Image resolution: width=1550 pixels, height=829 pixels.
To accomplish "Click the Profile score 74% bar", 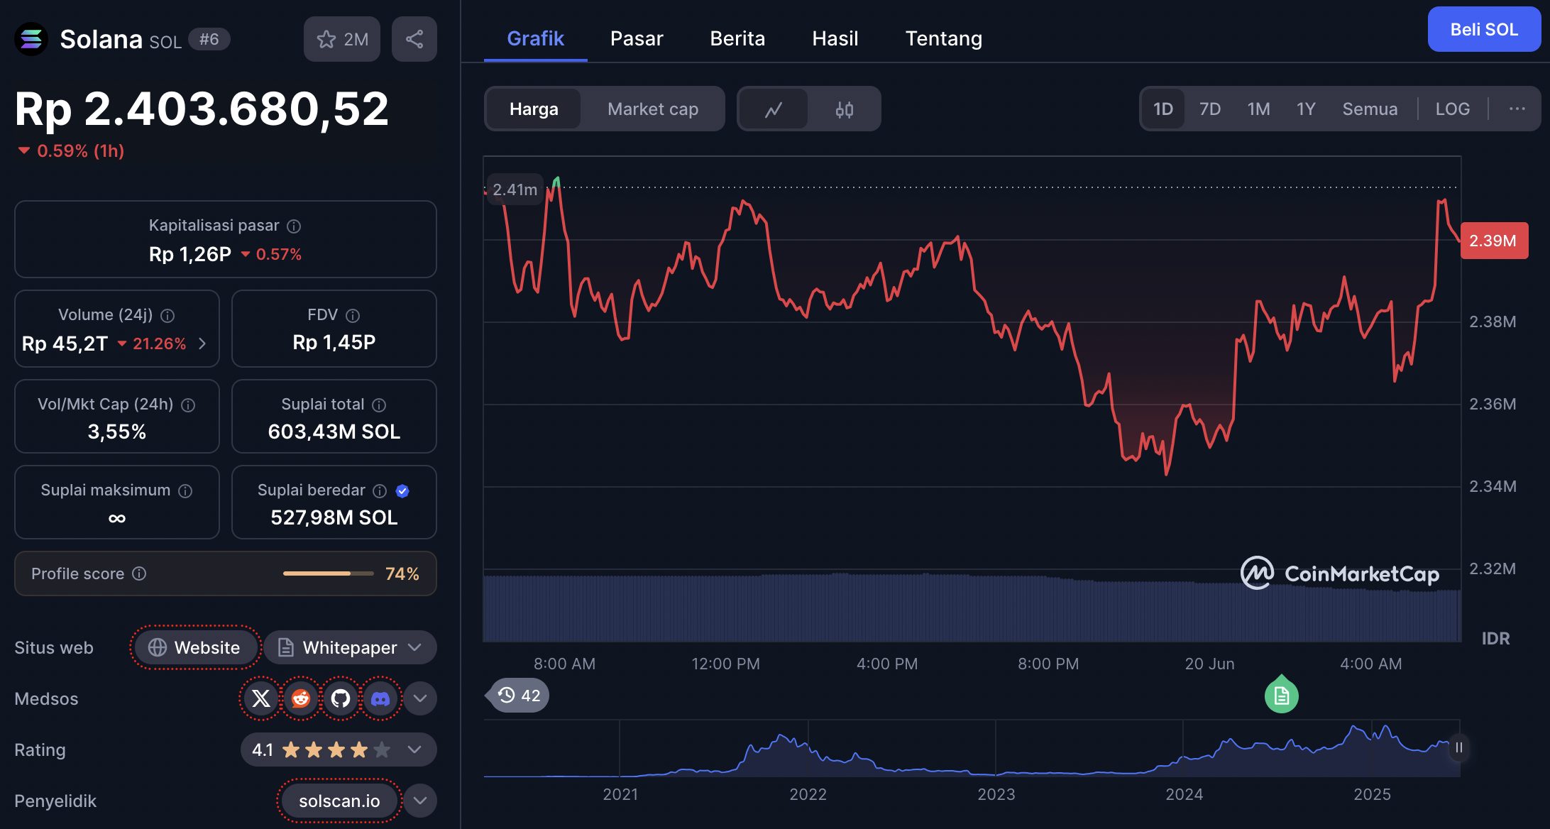I will click(329, 573).
